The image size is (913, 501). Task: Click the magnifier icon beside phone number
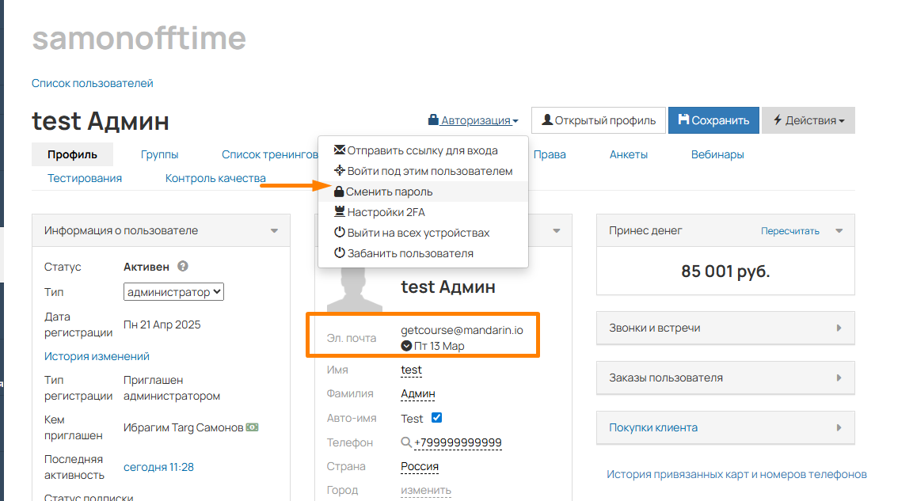(406, 442)
